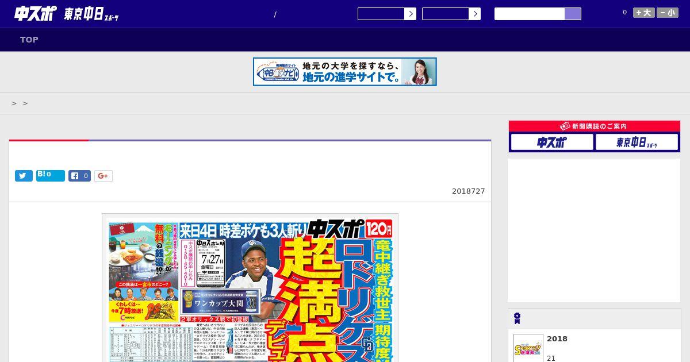Click the header search input field
This screenshot has height=362, width=690.
tap(530, 14)
